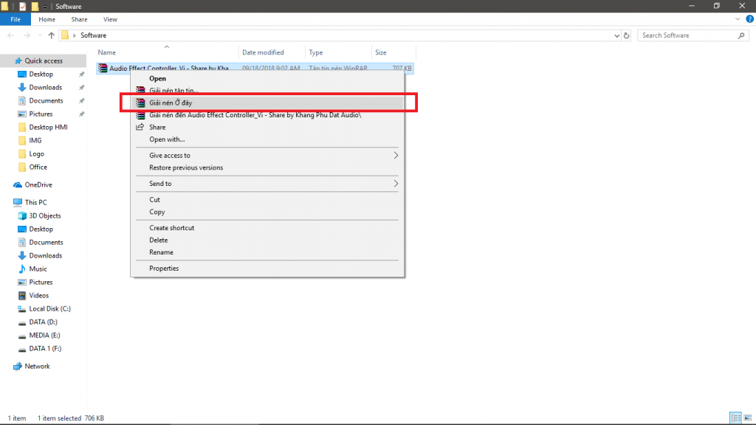Viewport: 756px width, 425px height.
Task: Select Local Disk (C:) in the sidebar
Action: point(49,308)
